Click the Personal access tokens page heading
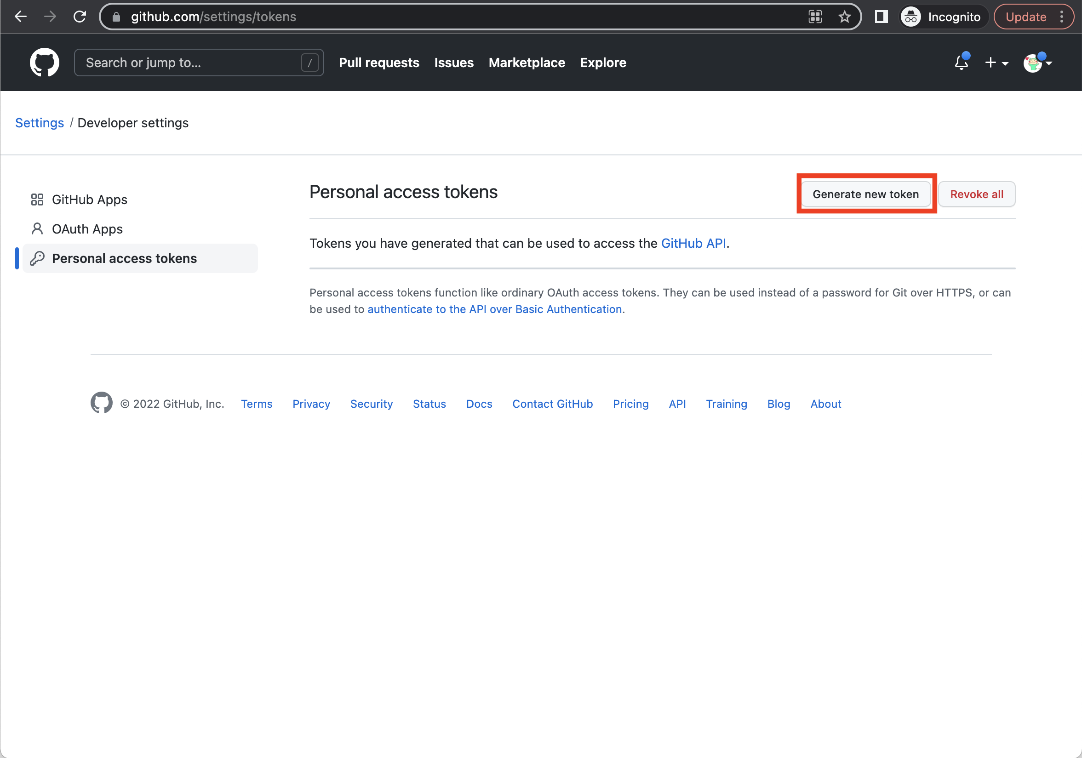Screen dimensions: 1082x758 tap(403, 192)
